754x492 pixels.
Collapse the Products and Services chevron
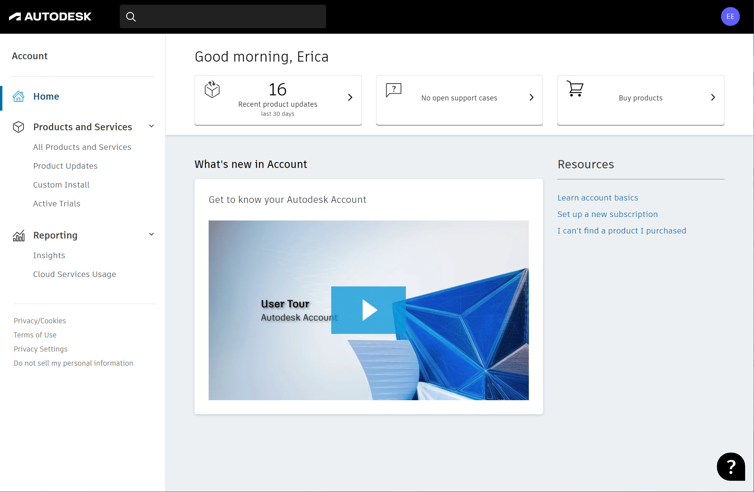tap(151, 126)
